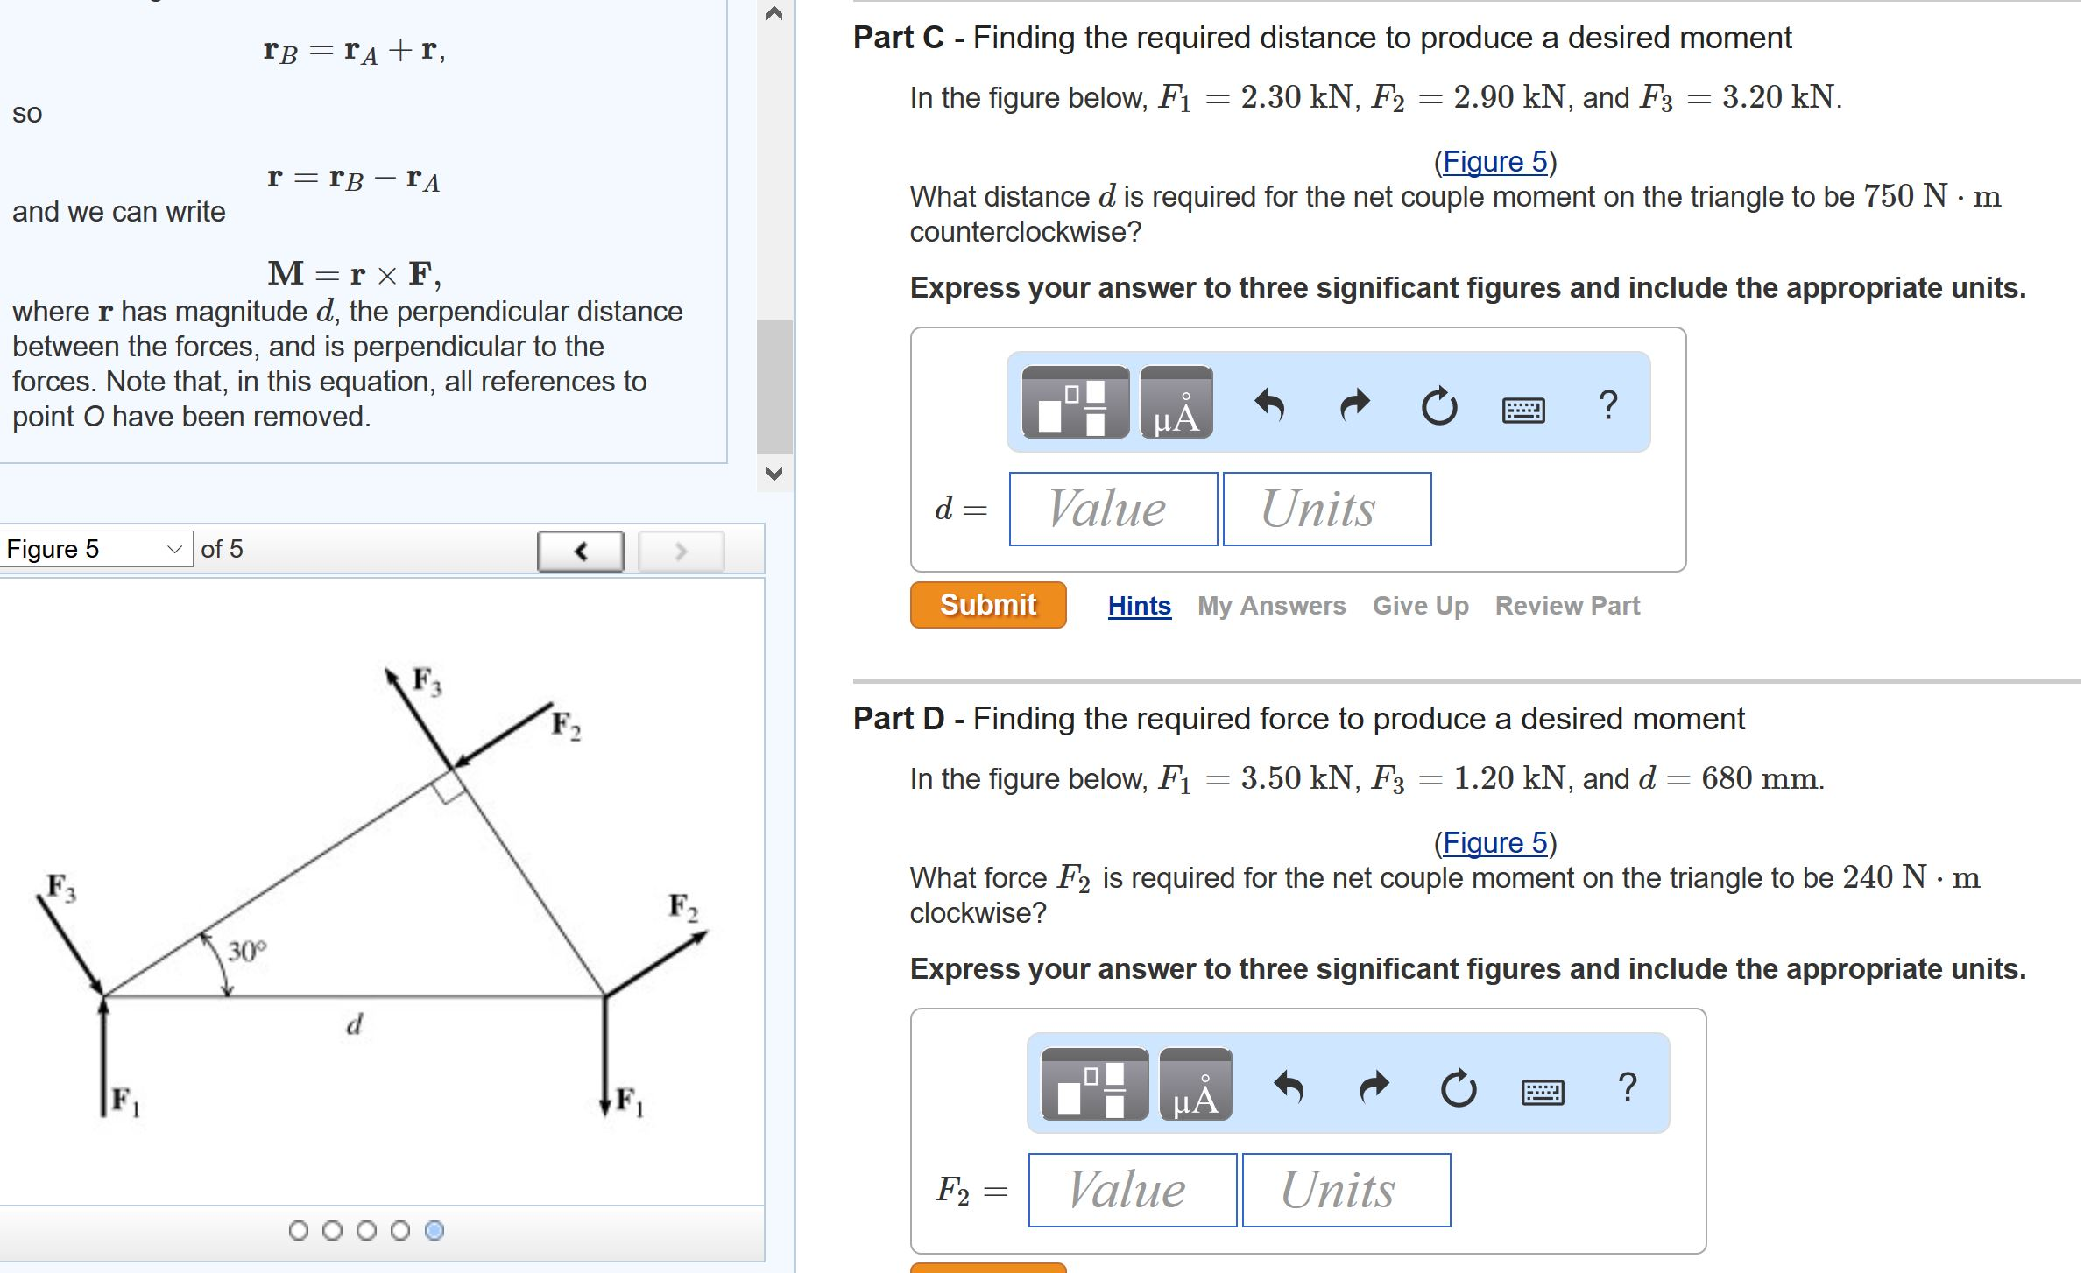This screenshot has width=2098, height=1273.
Task: Select the fourth figure pagination dot
Action: (399, 1231)
